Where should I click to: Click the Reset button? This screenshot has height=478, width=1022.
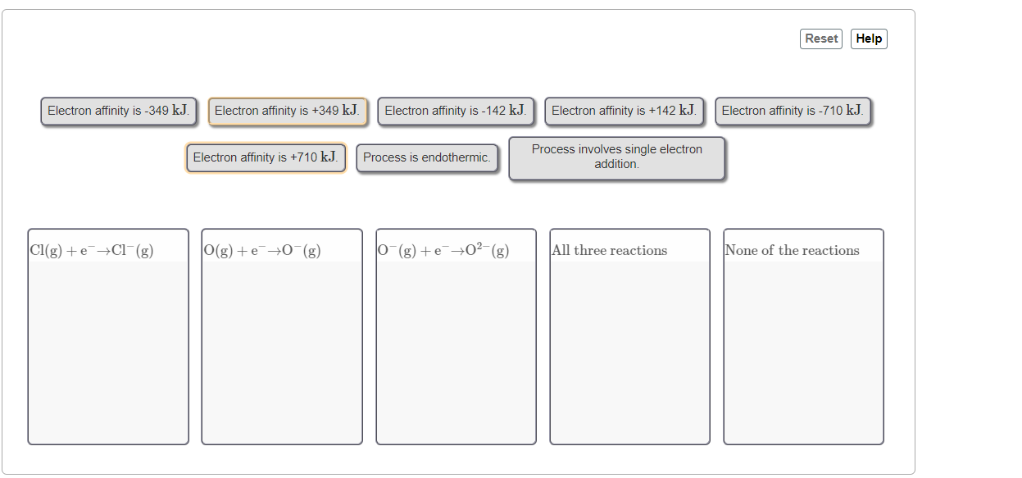pyautogui.click(x=820, y=38)
